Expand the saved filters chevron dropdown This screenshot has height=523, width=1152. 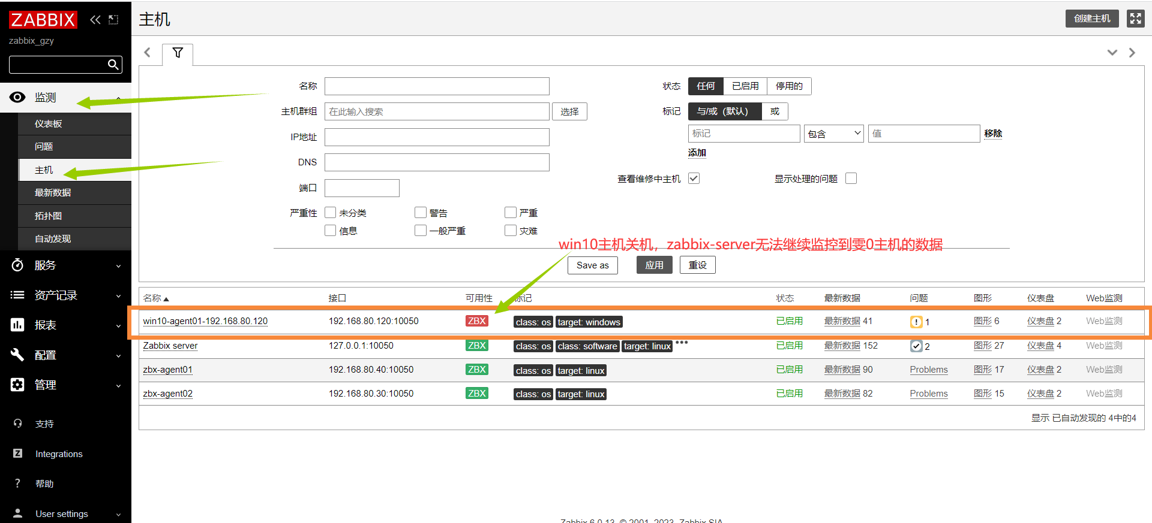click(1112, 53)
